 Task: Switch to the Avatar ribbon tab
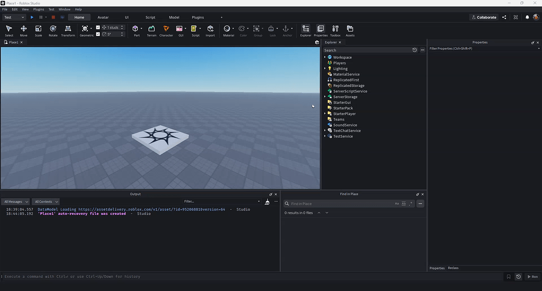click(x=103, y=17)
